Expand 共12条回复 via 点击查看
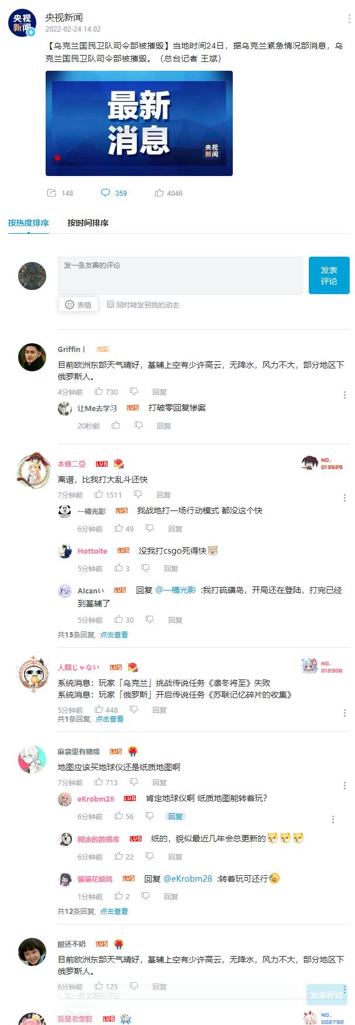The width and height of the screenshot is (355, 1025). [113, 911]
